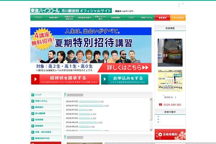Open the first news link dated 2016/07/02
Viewport: 216px width, 144px height.
coord(83,110)
